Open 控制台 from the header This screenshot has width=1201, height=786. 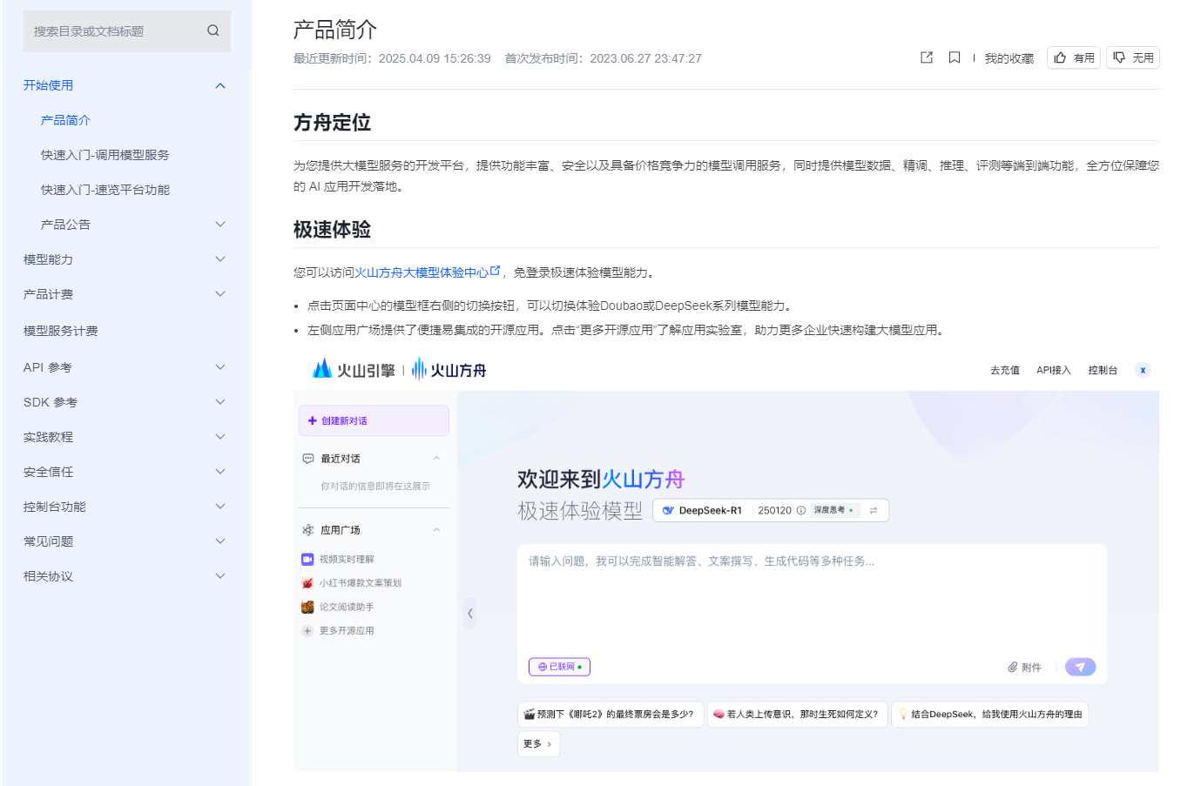pyautogui.click(x=1103, y=370)
